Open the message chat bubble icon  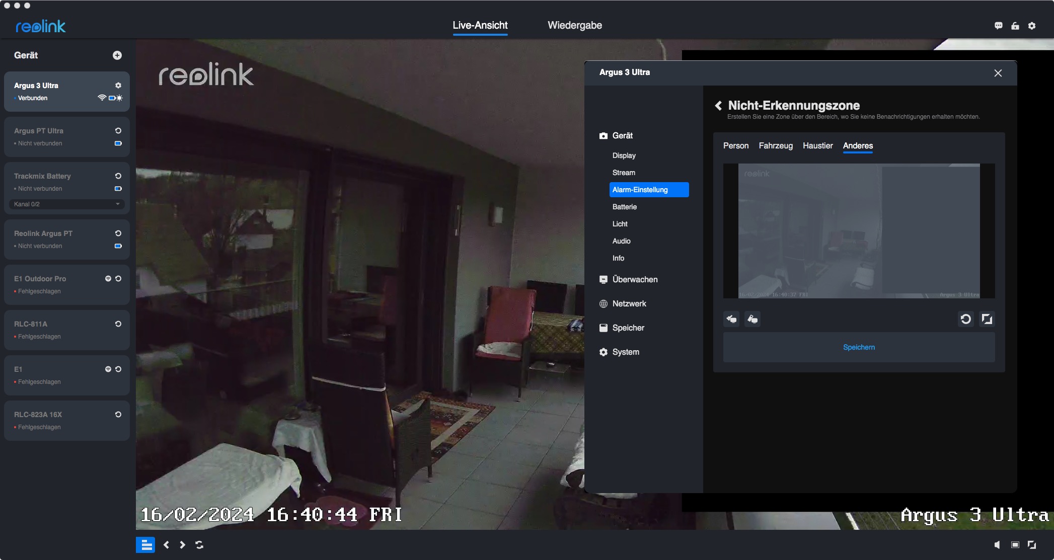tap(999, 26)
